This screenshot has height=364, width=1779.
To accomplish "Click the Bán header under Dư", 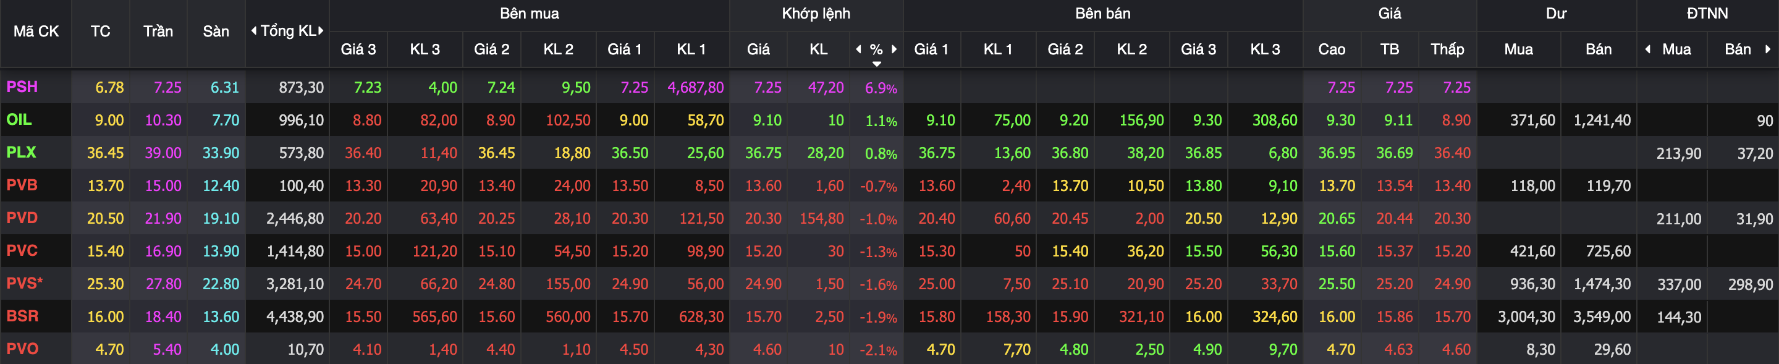I will click(x=1599, y=49).
